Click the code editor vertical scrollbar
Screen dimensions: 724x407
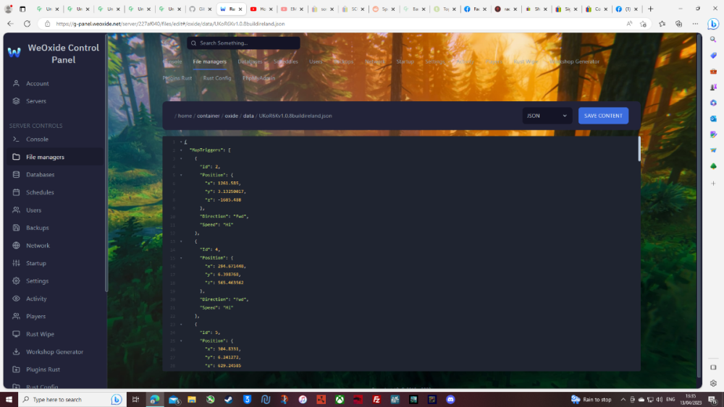639,149
